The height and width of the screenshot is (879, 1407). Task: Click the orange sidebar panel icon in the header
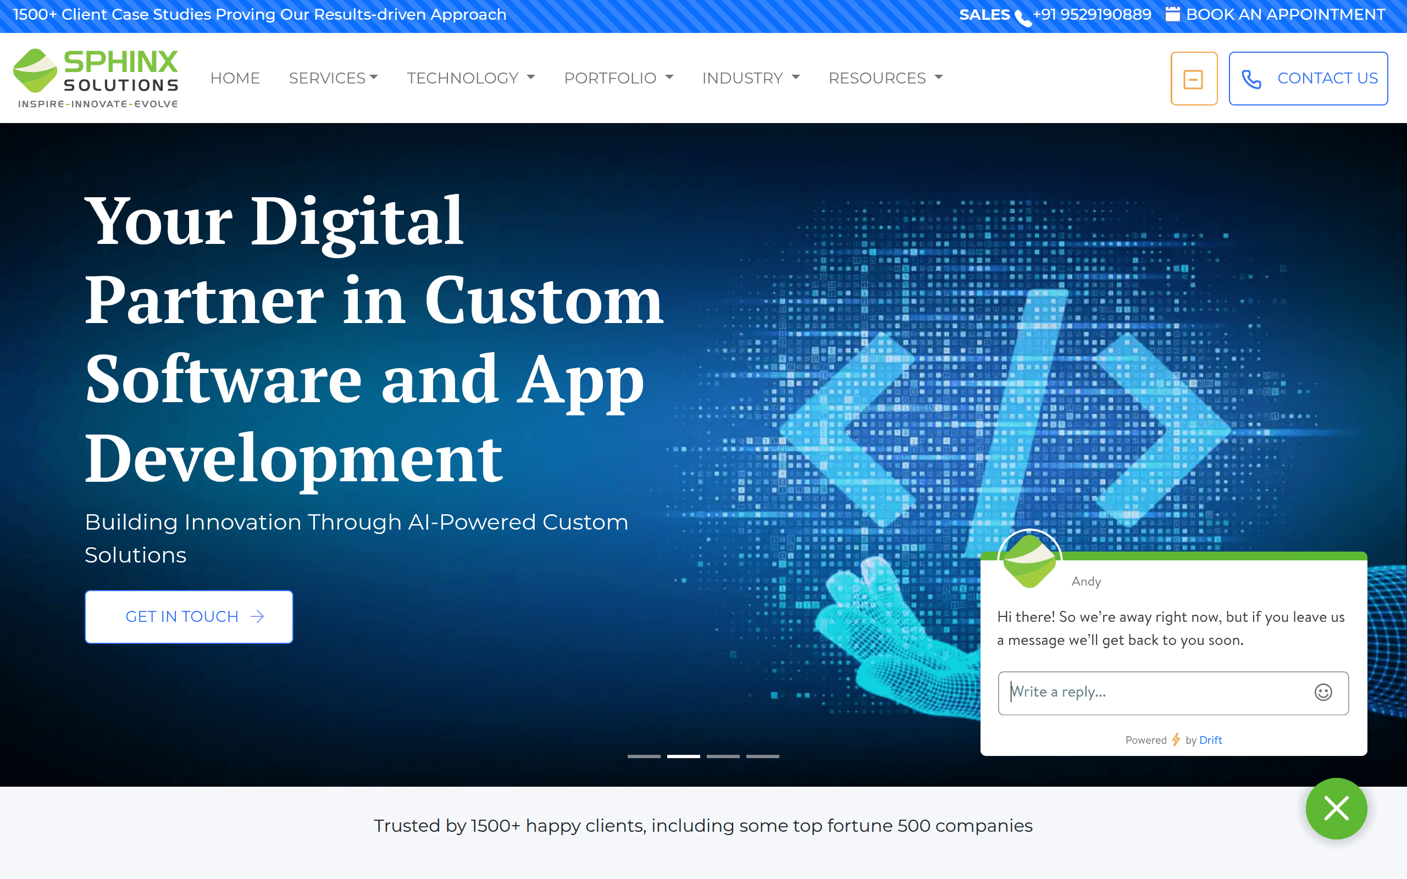1195,78
